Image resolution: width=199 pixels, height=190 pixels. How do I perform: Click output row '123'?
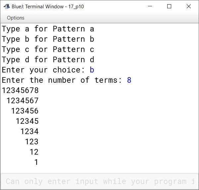(32, 142)
